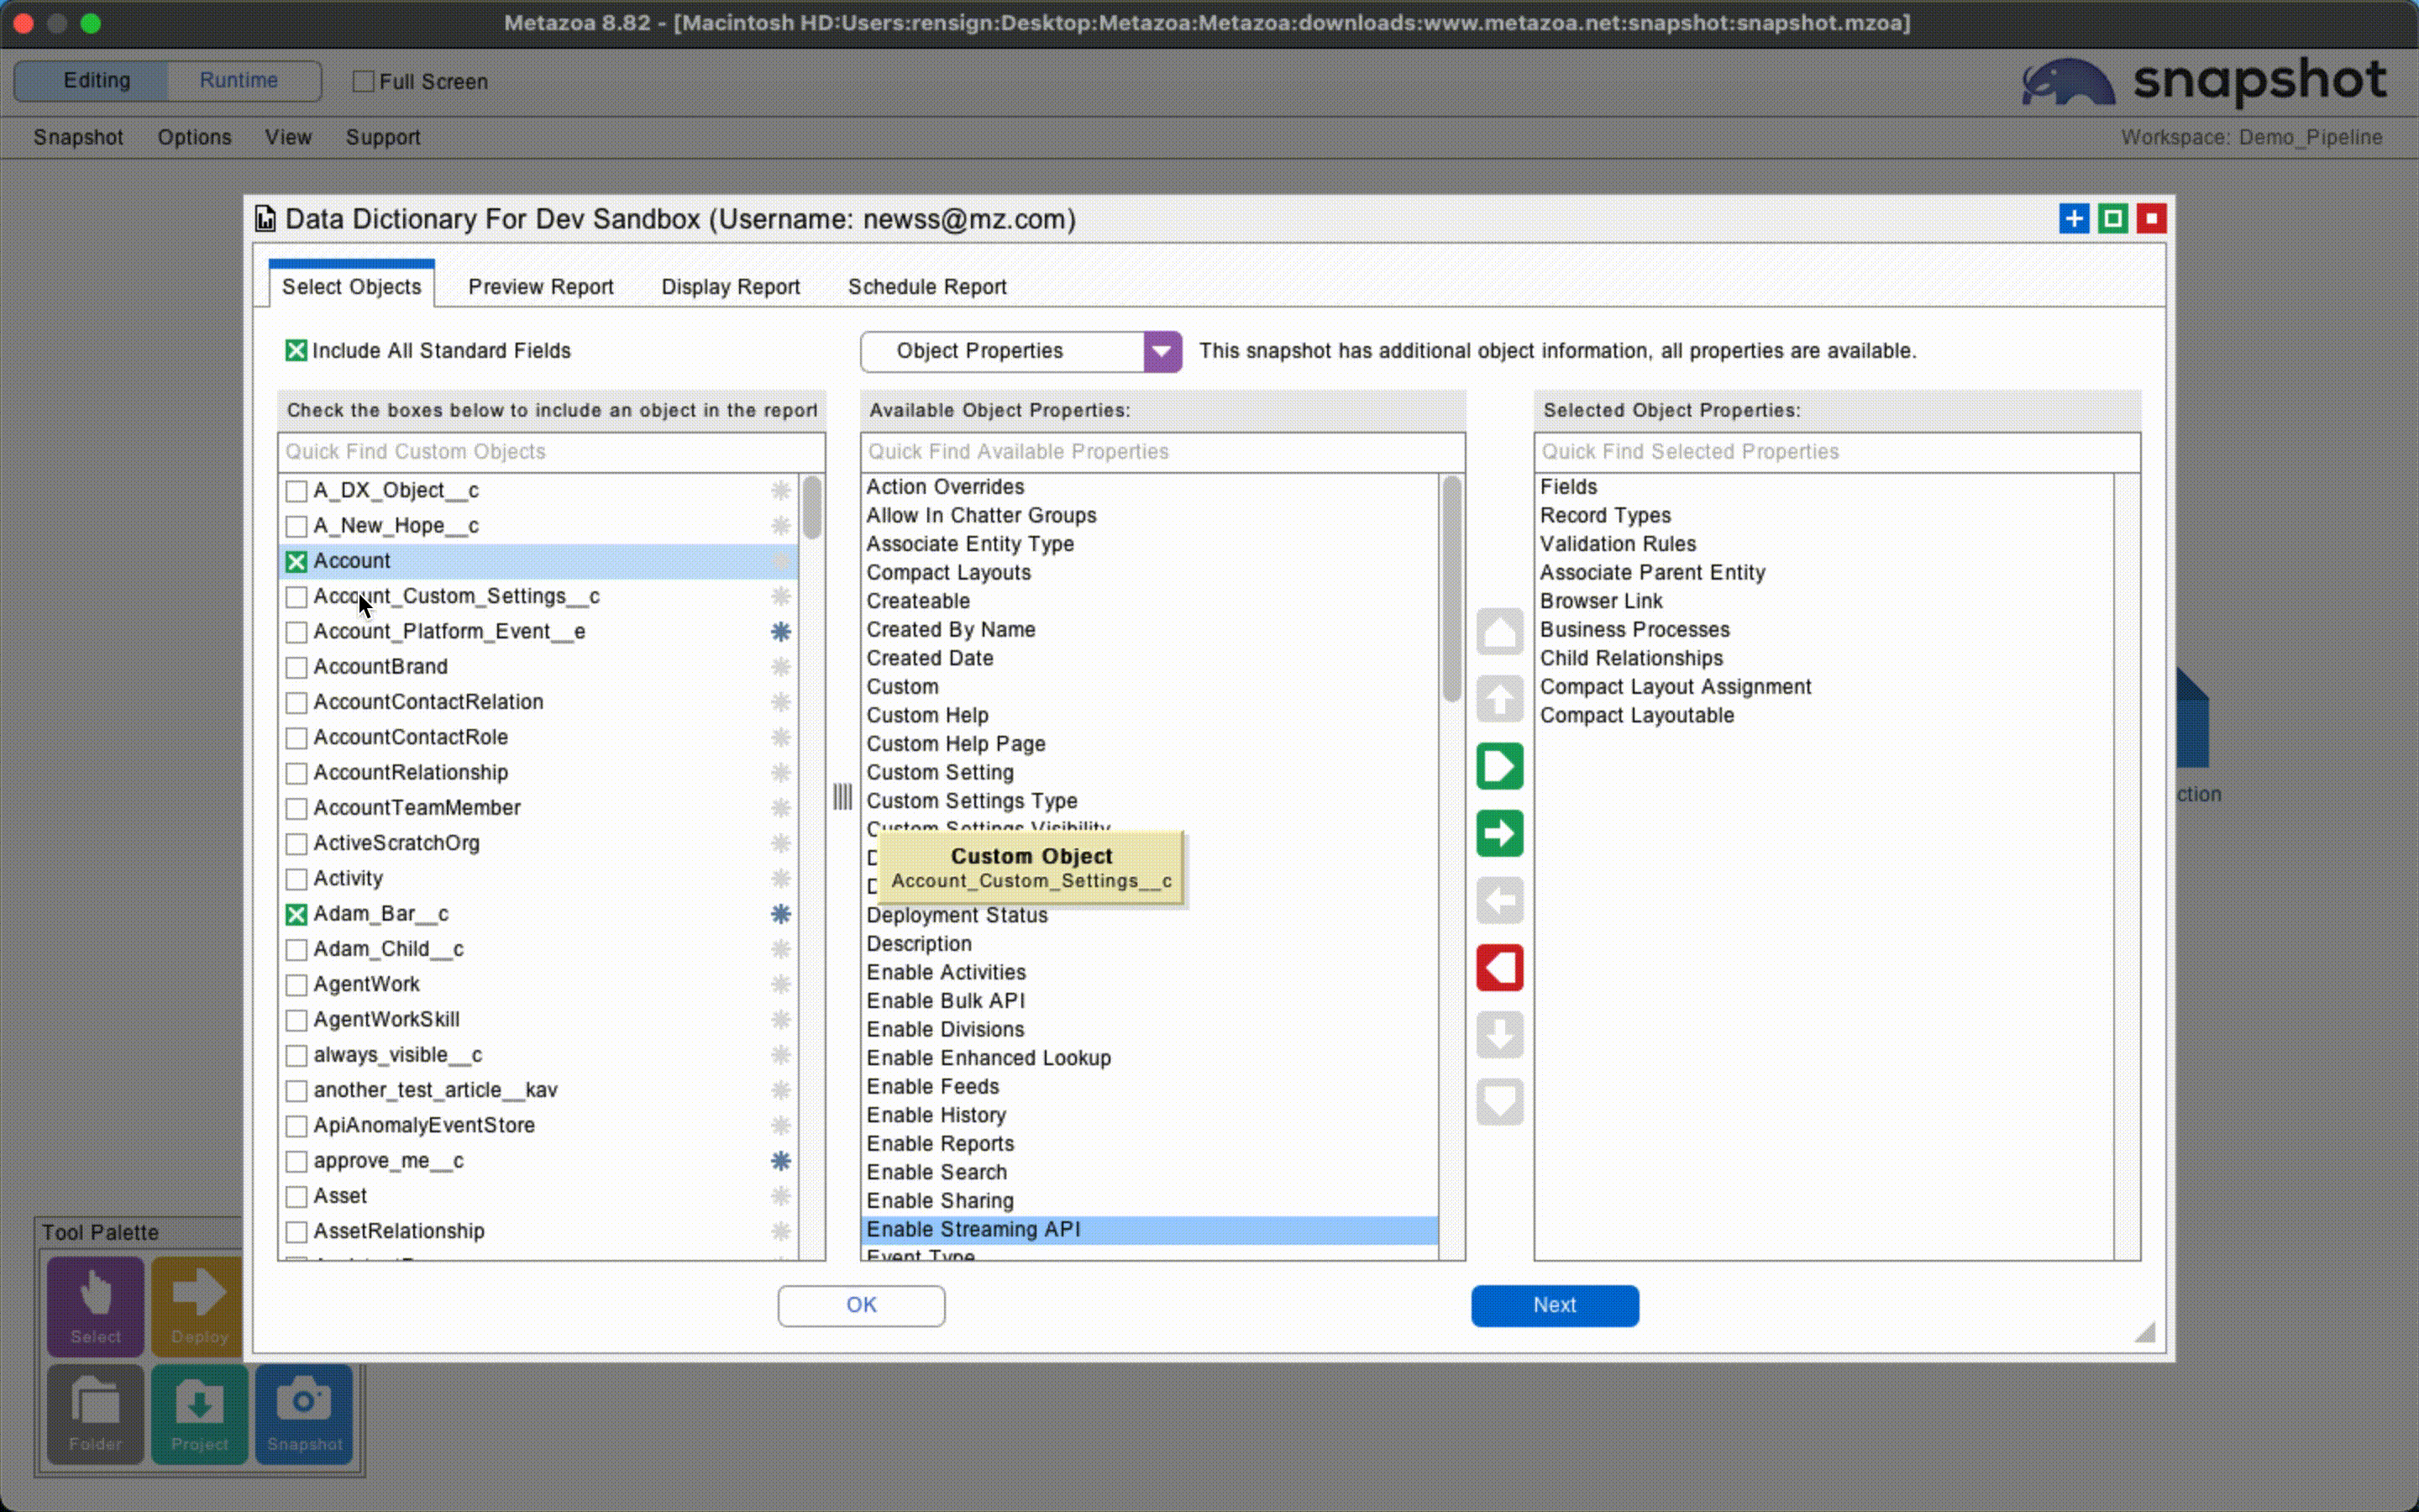Select Record Types in selected properties

tap(1824, 516)
